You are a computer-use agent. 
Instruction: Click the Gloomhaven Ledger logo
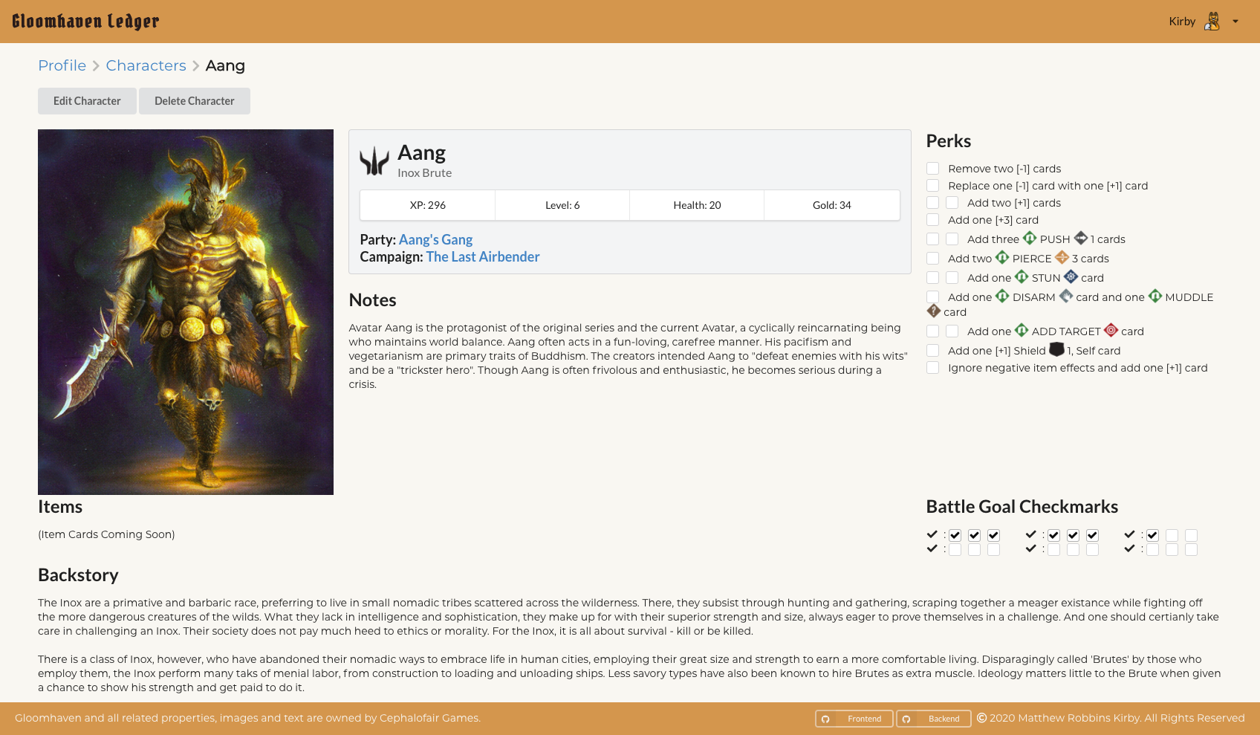pyautogui.click(x=85, y=21)
